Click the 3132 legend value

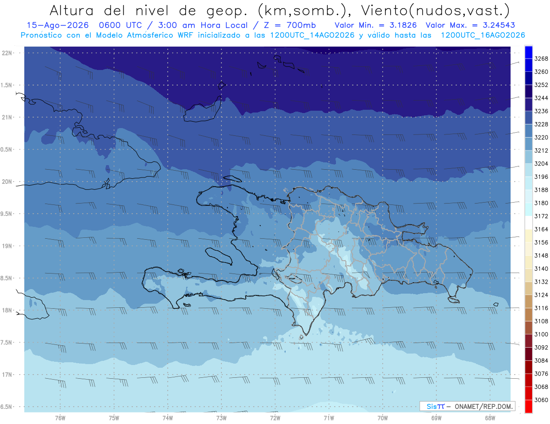[541, 282]
